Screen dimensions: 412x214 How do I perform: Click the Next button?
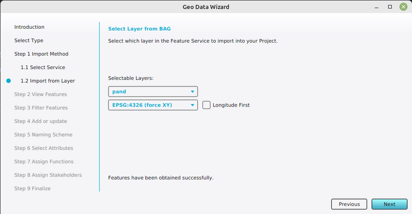click(389, 204)
